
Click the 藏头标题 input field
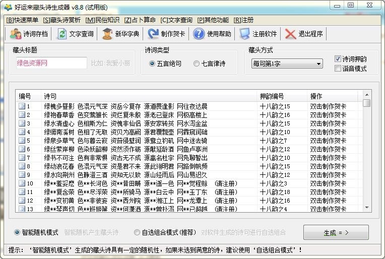51,63
